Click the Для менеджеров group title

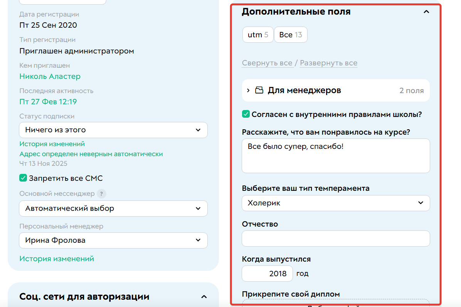(x=304, y=90)
